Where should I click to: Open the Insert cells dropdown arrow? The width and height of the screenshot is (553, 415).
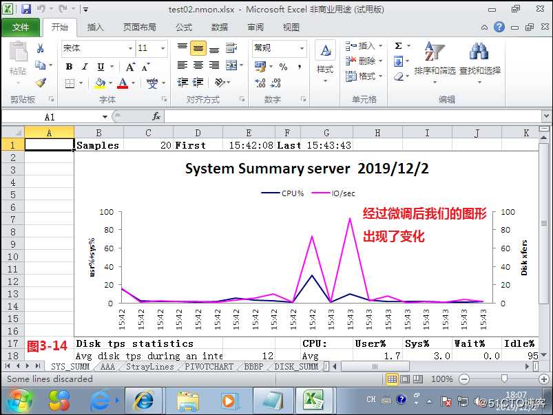tap(381, 46)
